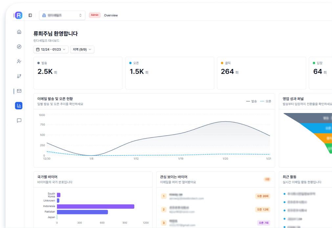Open the Home icon in sidebar
The height and width of the screenshot is (228, 332).
tap(19, 32)
